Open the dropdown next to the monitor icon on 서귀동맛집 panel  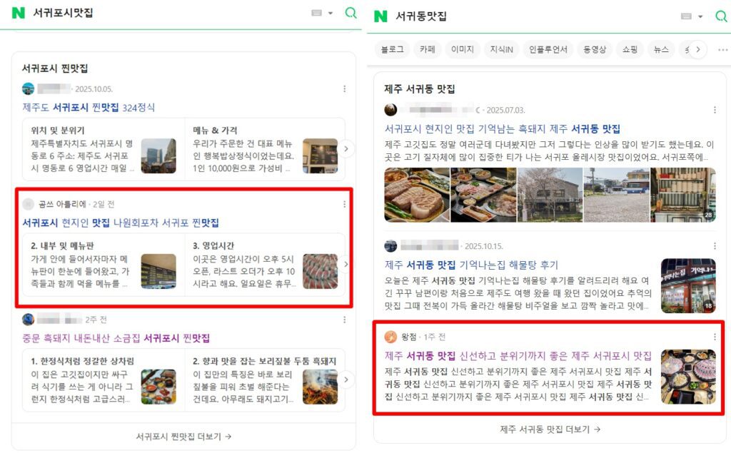pos(698,16)
